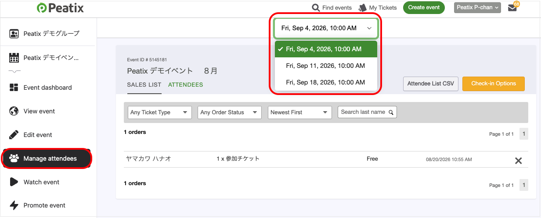Click the search magnifier in last name field
Image resolution: width=541 pixels, height=218 pixels.
point(390,112)
